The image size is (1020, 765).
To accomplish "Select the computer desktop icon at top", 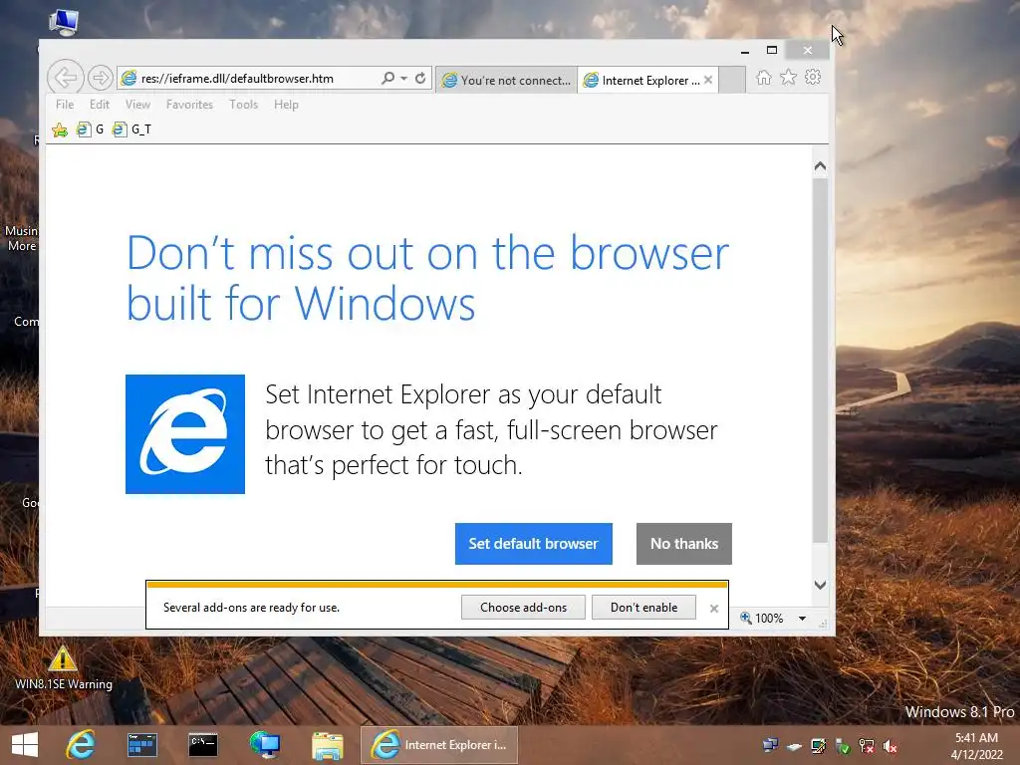I will pos(64,23).
